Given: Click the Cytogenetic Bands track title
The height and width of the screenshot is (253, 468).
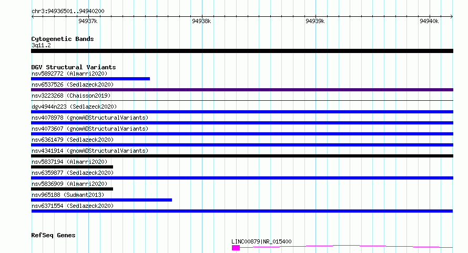Looking at the screenshot, I should click(63, 39).
